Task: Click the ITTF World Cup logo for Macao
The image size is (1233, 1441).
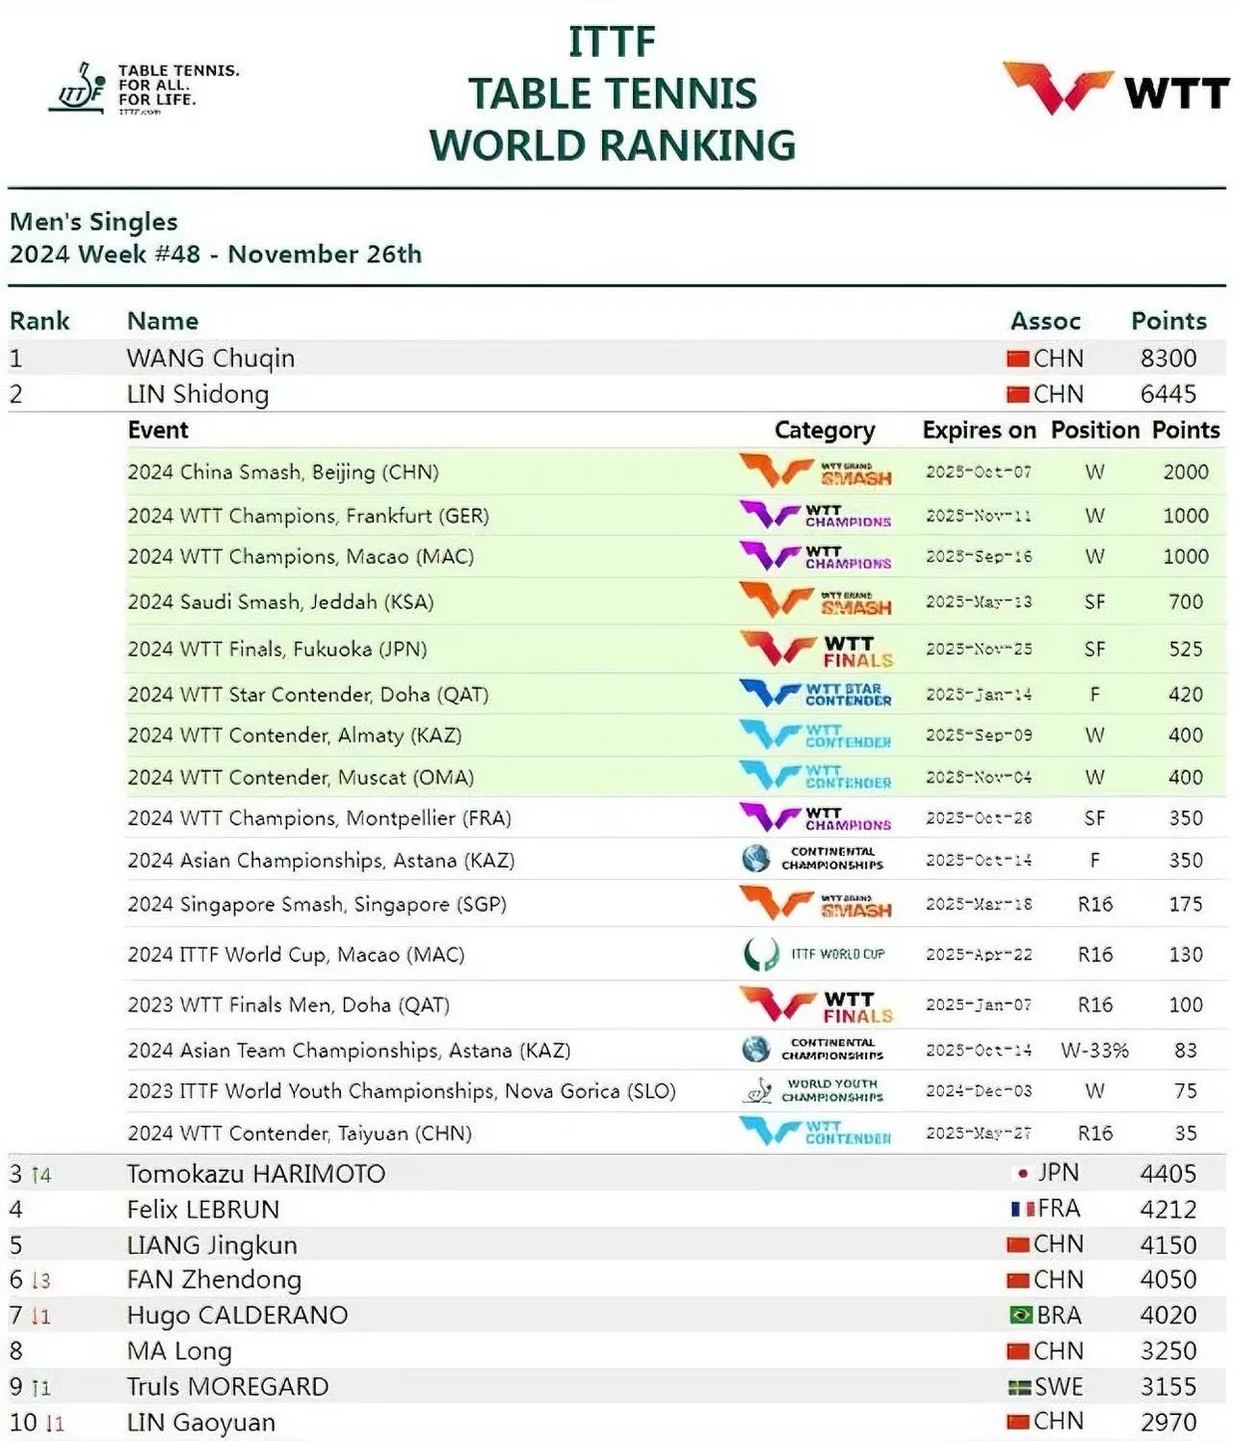Action: click(x=814, y=954)
